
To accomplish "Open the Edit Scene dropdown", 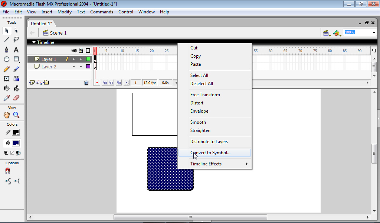I will 327,33.
